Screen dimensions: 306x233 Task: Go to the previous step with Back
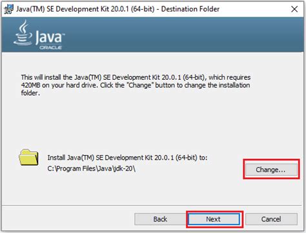point(160,219)
